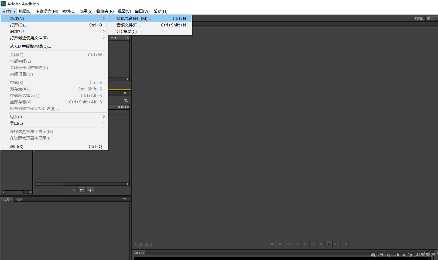Click right arrow of files list scrollbar

click(128, 79)
